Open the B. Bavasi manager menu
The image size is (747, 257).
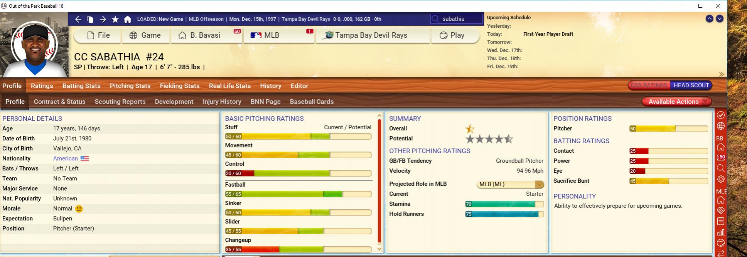206,35
